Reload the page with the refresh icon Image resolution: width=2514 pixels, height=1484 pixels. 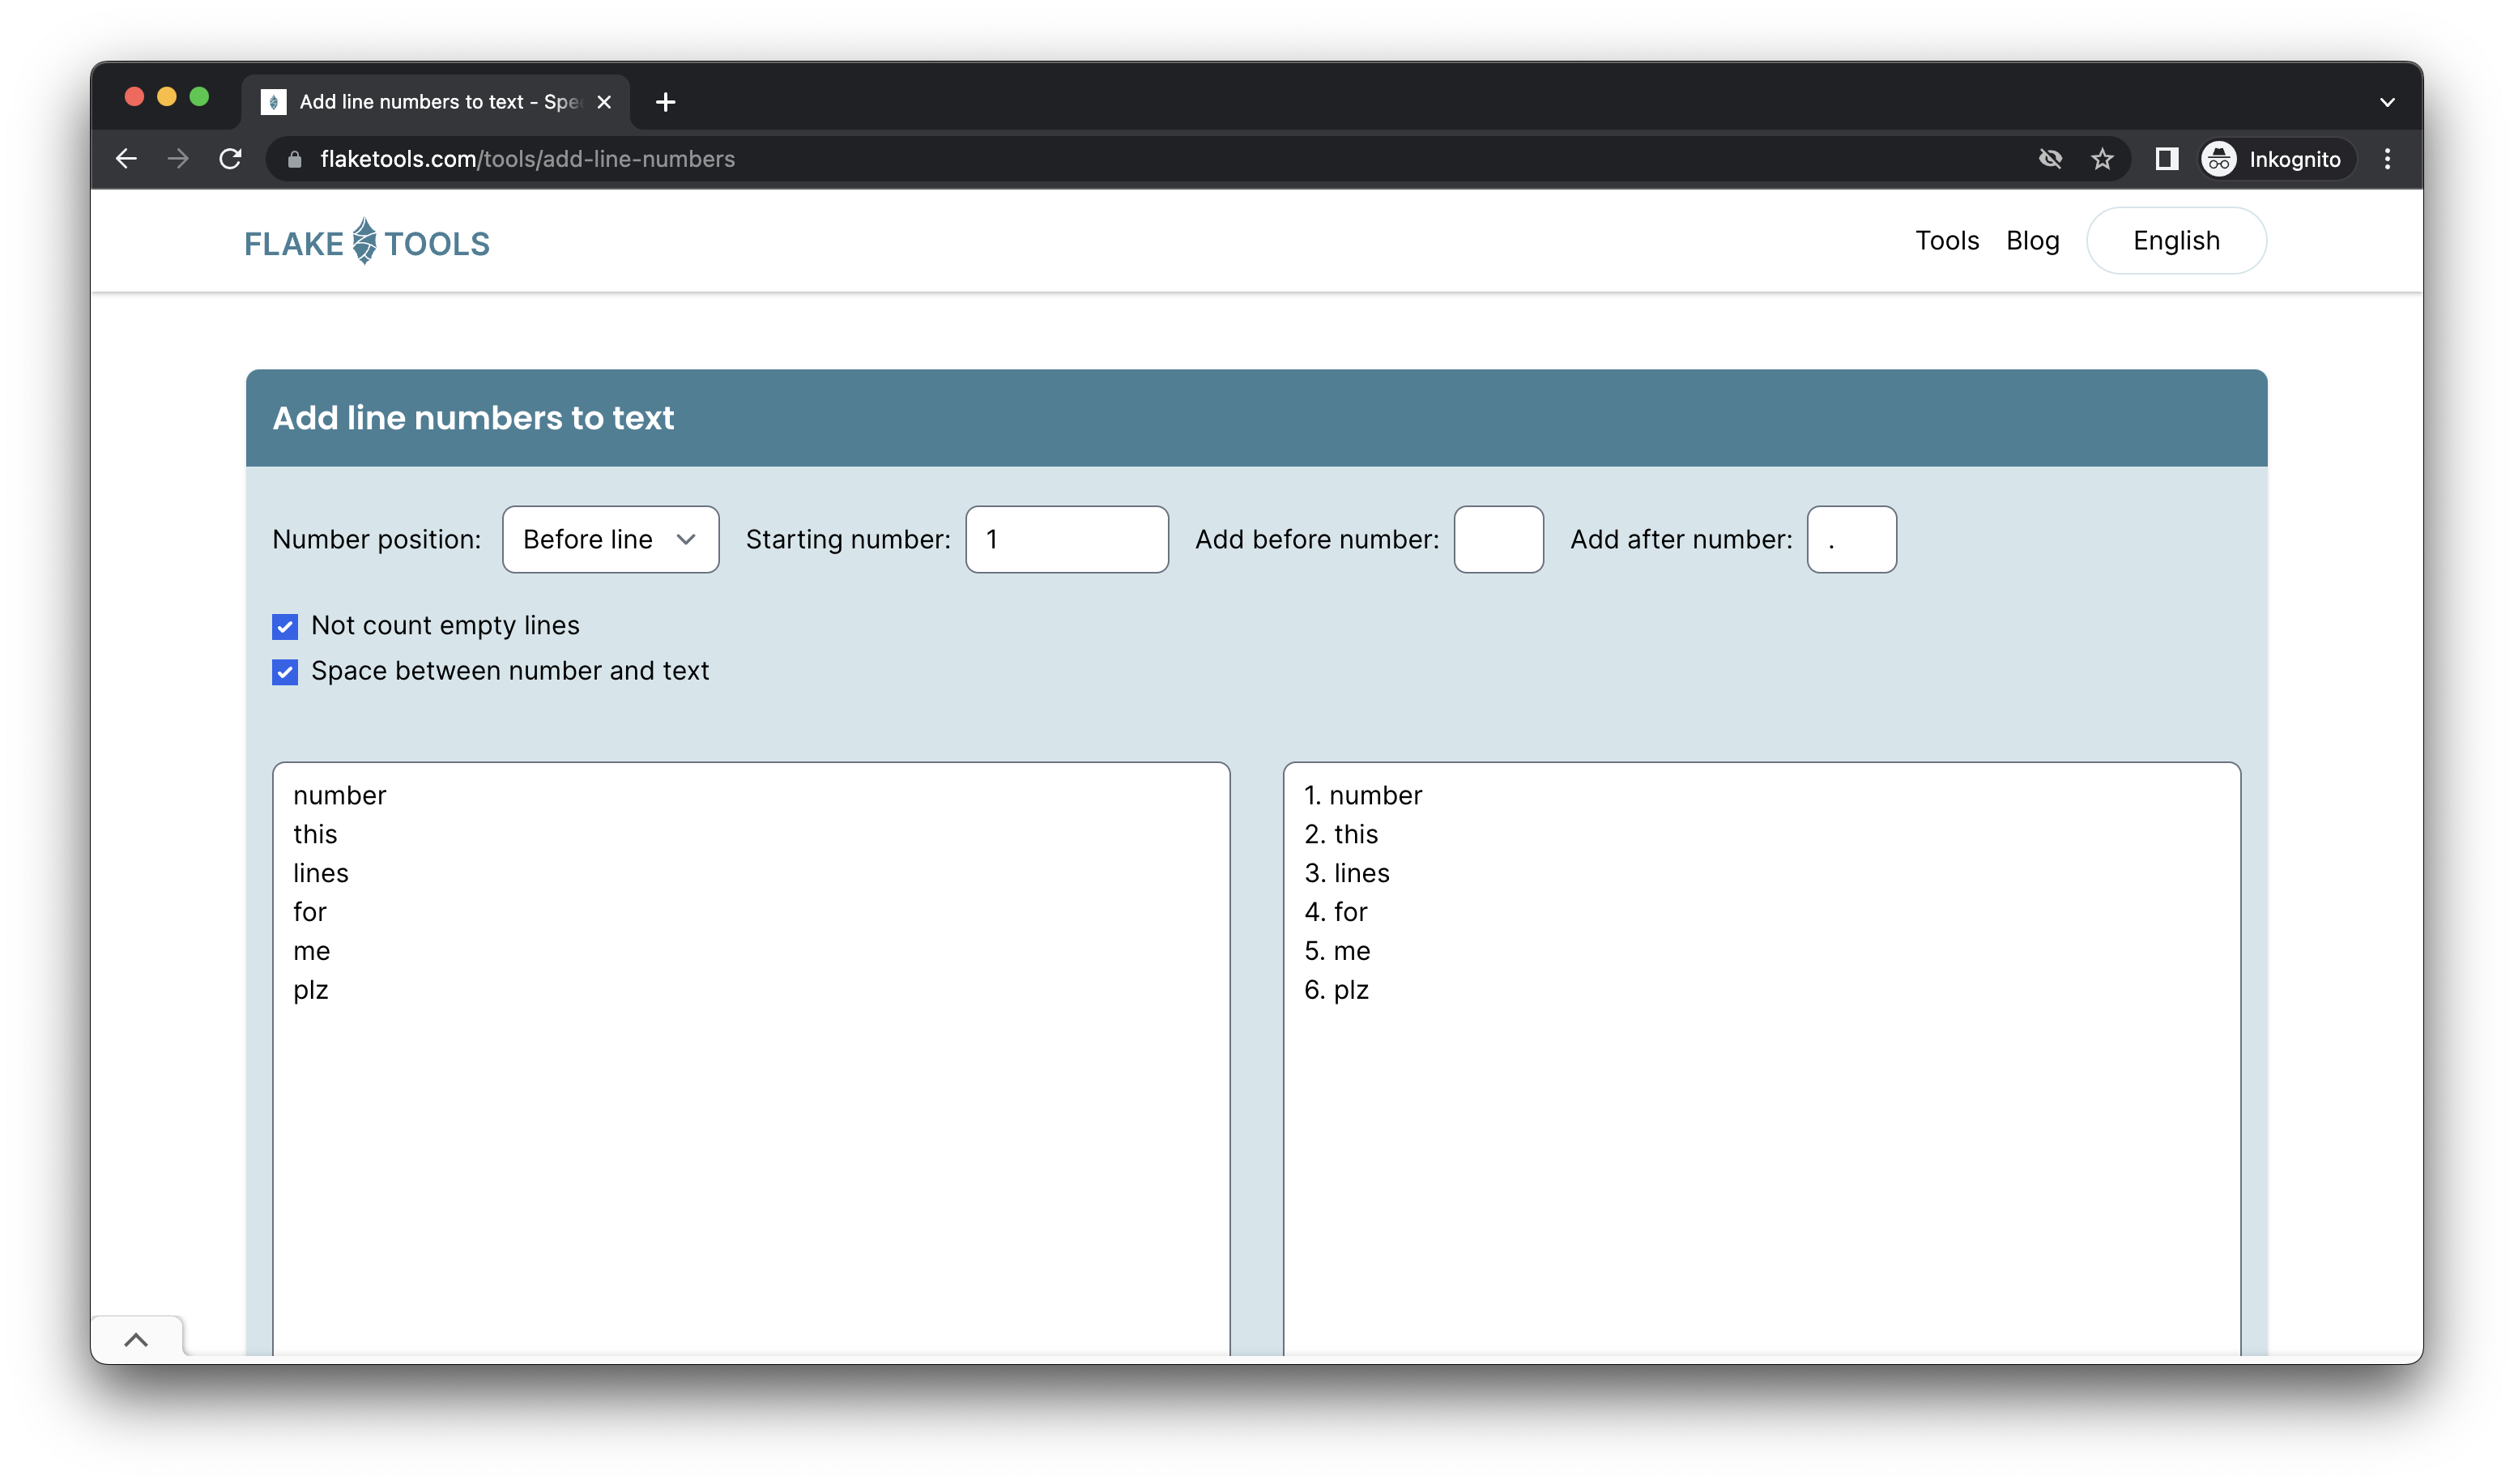(230, 159)
